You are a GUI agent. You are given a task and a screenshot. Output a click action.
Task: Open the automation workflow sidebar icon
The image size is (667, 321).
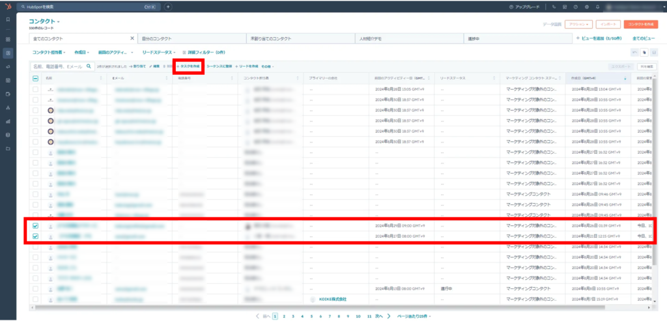click(8, 107)
